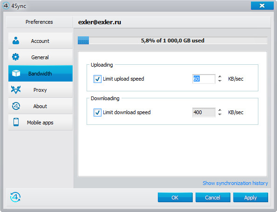Viewport: 277px width, 212px height.
Task: Open Show synchronization history link
Action: [x=235, y=183]
